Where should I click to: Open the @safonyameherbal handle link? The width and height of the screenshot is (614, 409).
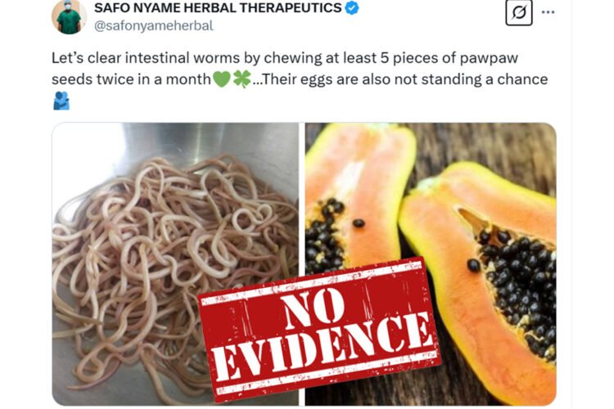[x=154, y=26]
